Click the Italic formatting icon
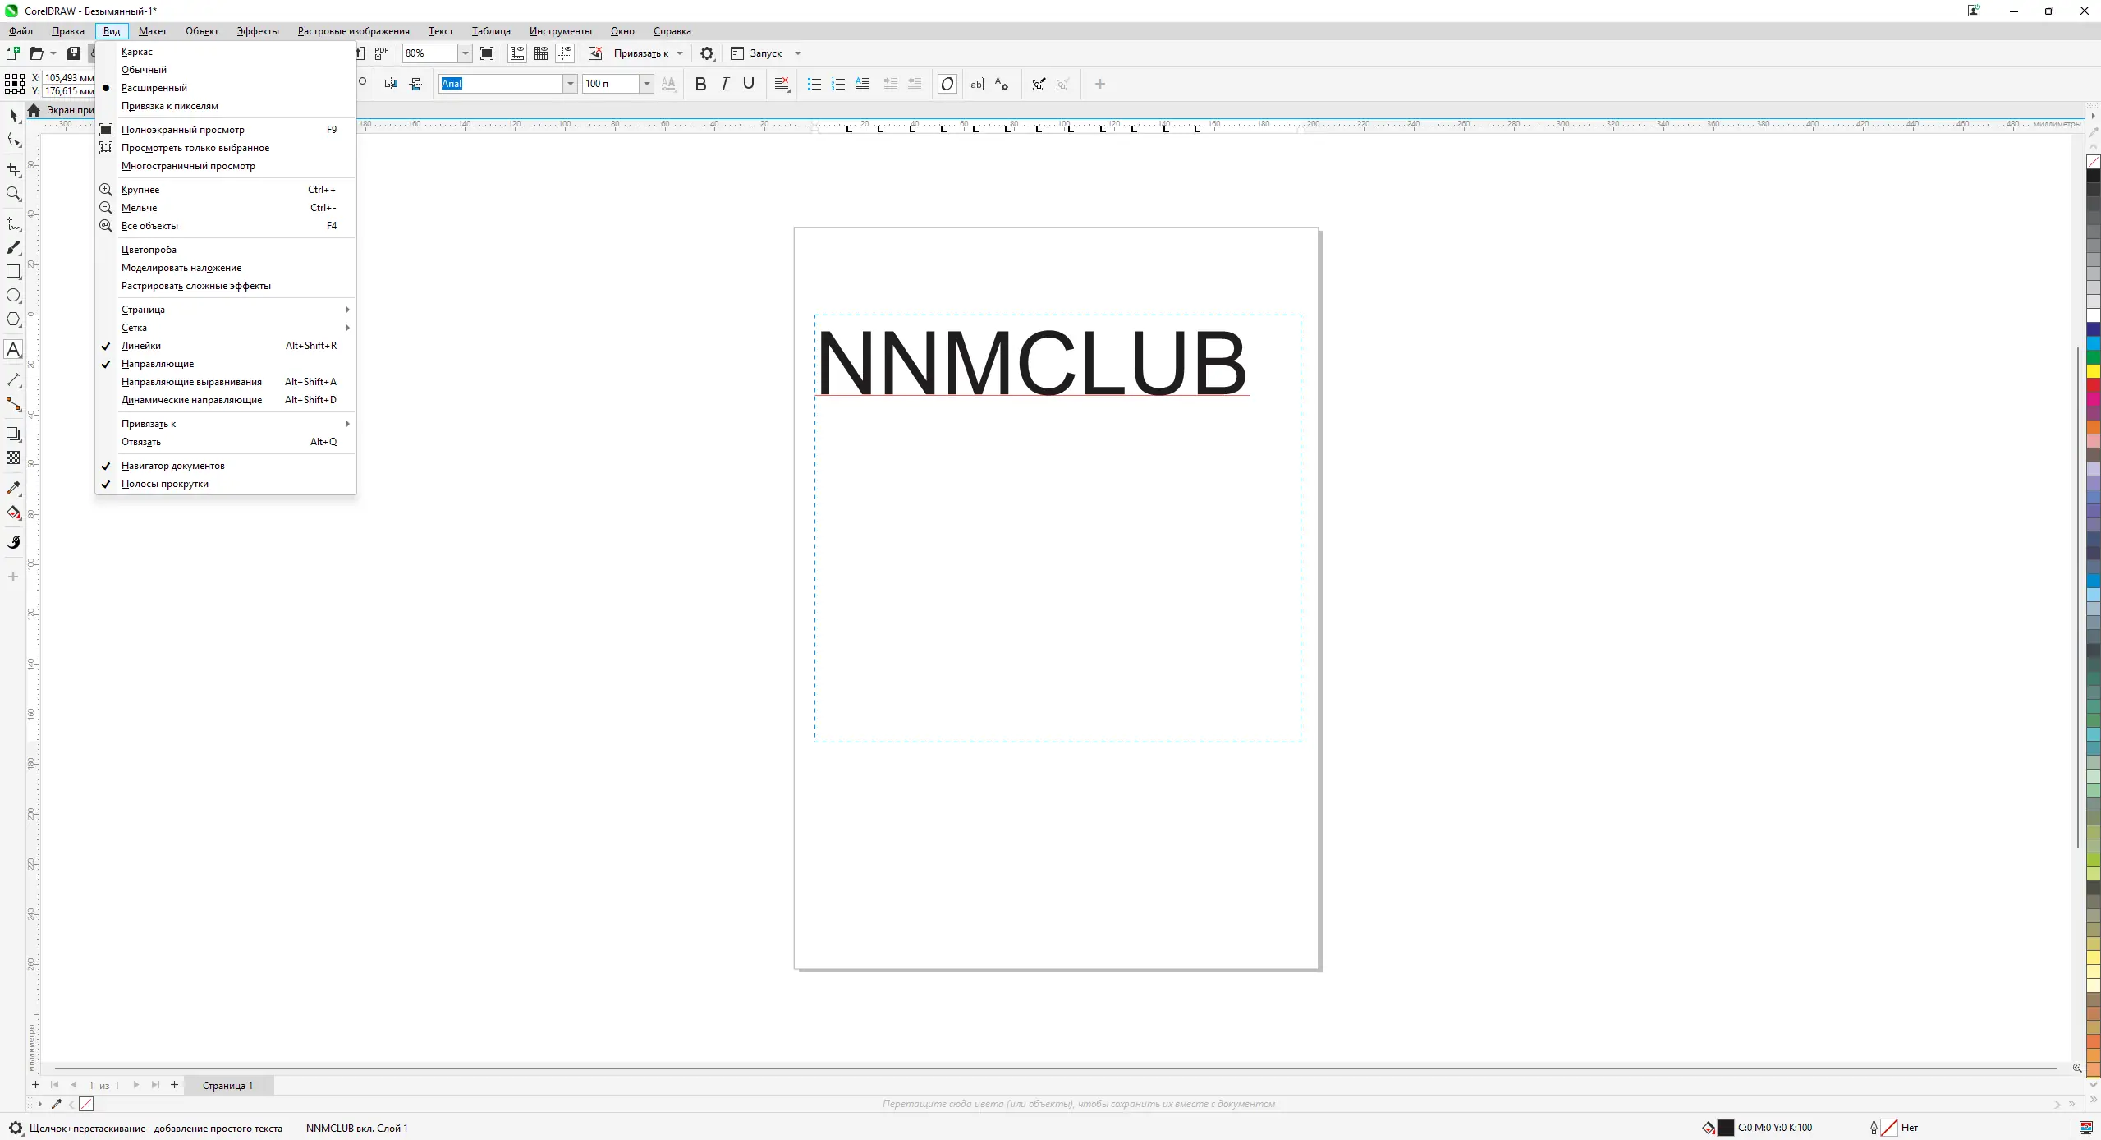This screenshot has width=2101, height=1140. pyautogui.click(x=724, y=84)
